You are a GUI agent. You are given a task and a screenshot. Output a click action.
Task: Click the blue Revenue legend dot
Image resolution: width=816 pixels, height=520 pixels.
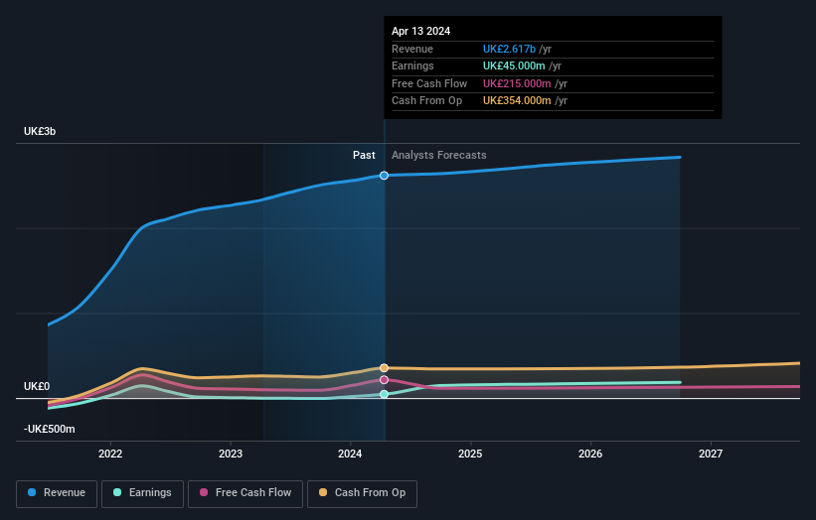(32, 492)
